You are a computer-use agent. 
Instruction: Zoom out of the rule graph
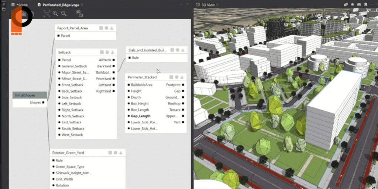point(64,13)
